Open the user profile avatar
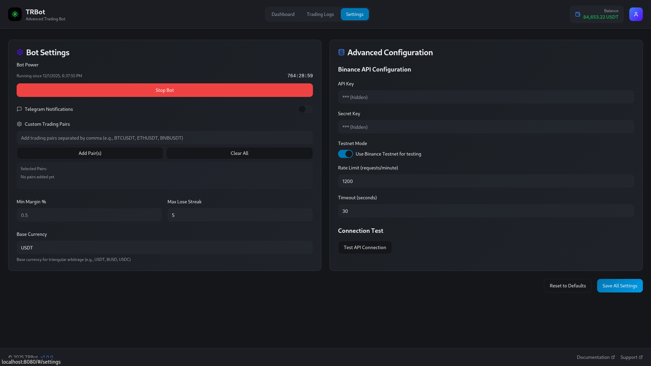Image resolution: width=651 pixels, height=366 pixels. [636, 14]
